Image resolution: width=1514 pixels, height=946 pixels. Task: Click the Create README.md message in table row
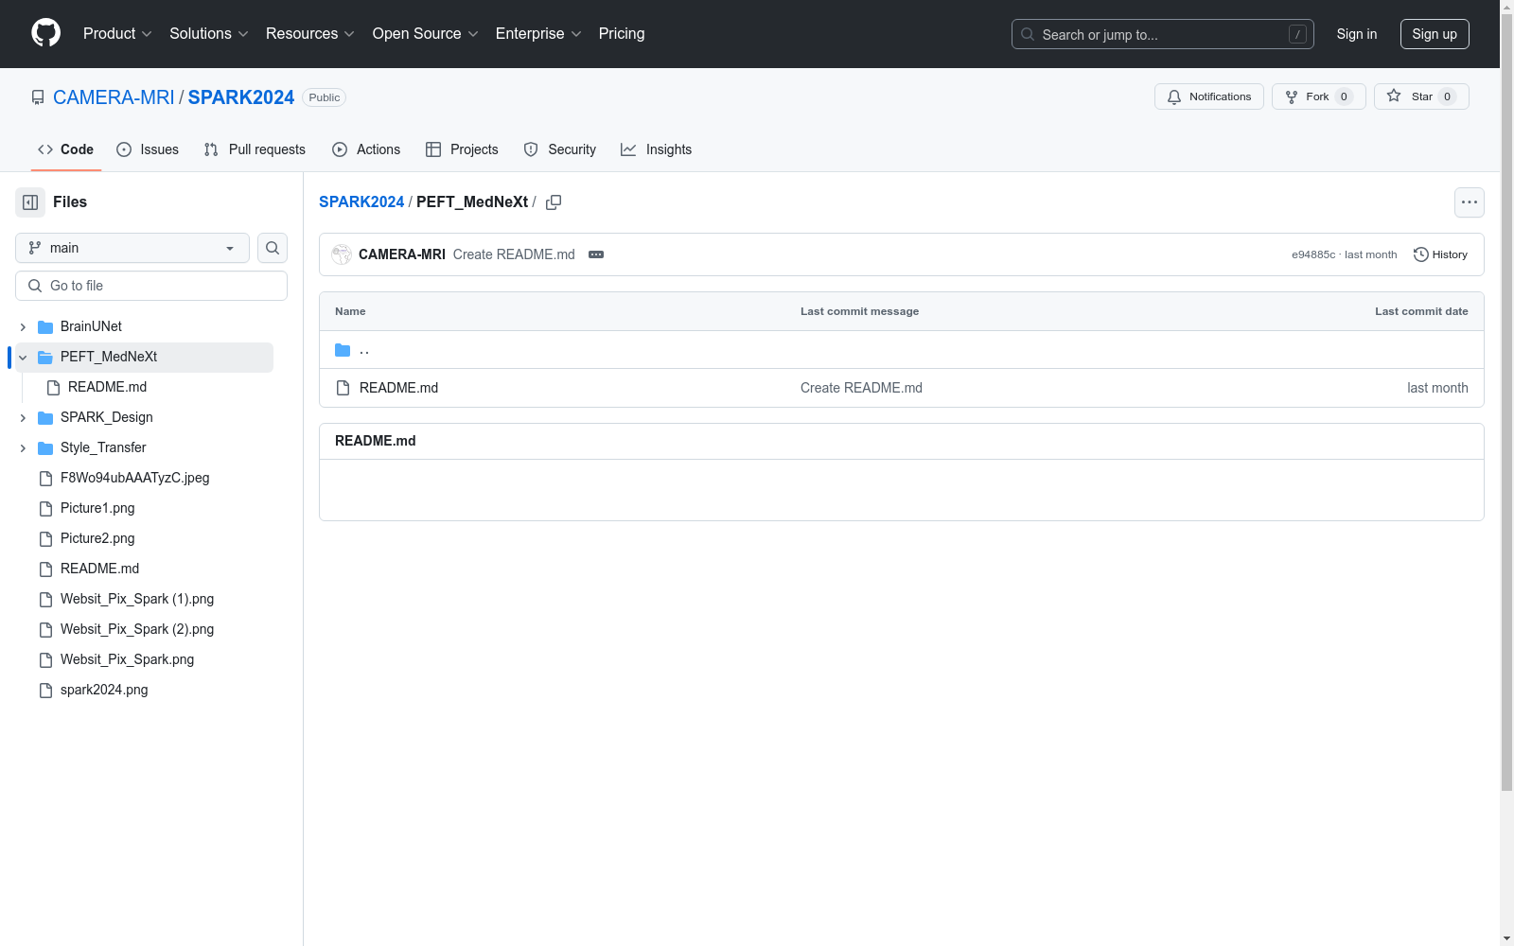click(x=861, y=388)
